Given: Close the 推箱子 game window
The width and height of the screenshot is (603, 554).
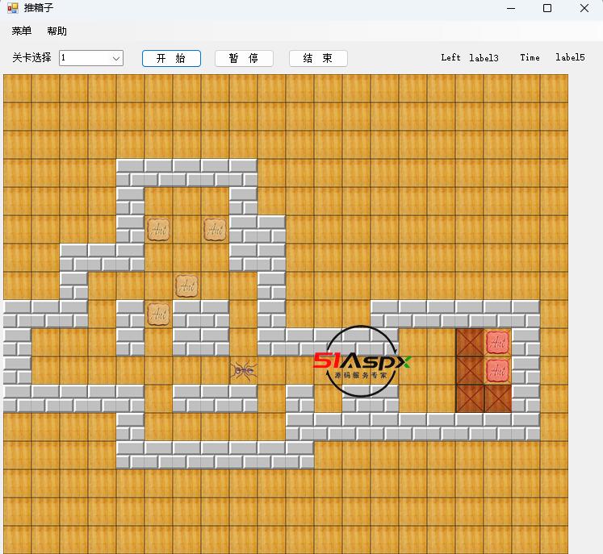Looking at the screenshot, I should click(584, 8).
